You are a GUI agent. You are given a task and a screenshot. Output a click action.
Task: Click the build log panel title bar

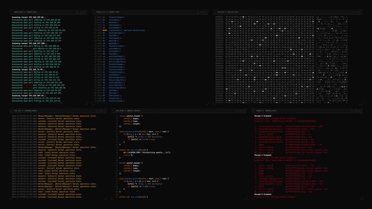click(x=150, y=12)
